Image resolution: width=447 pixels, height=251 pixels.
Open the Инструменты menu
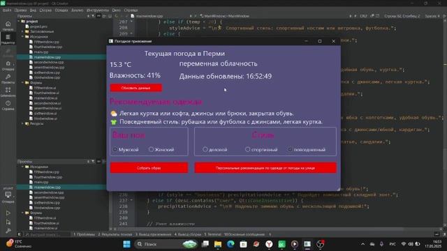[98, 10]
